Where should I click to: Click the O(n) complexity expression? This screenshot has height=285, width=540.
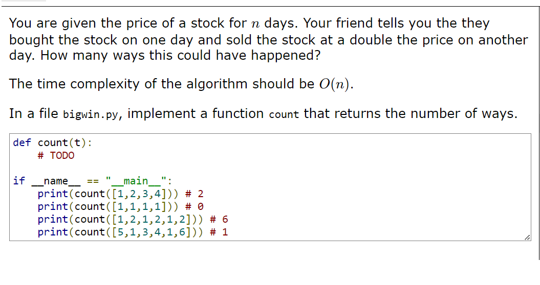(334, 84)
